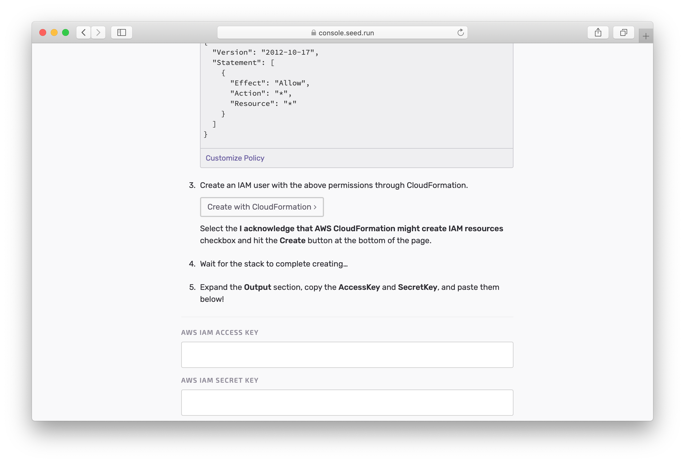The image size is (685, 463).
Task: Open a new tab with plus icon
Action: click(645, 36)
